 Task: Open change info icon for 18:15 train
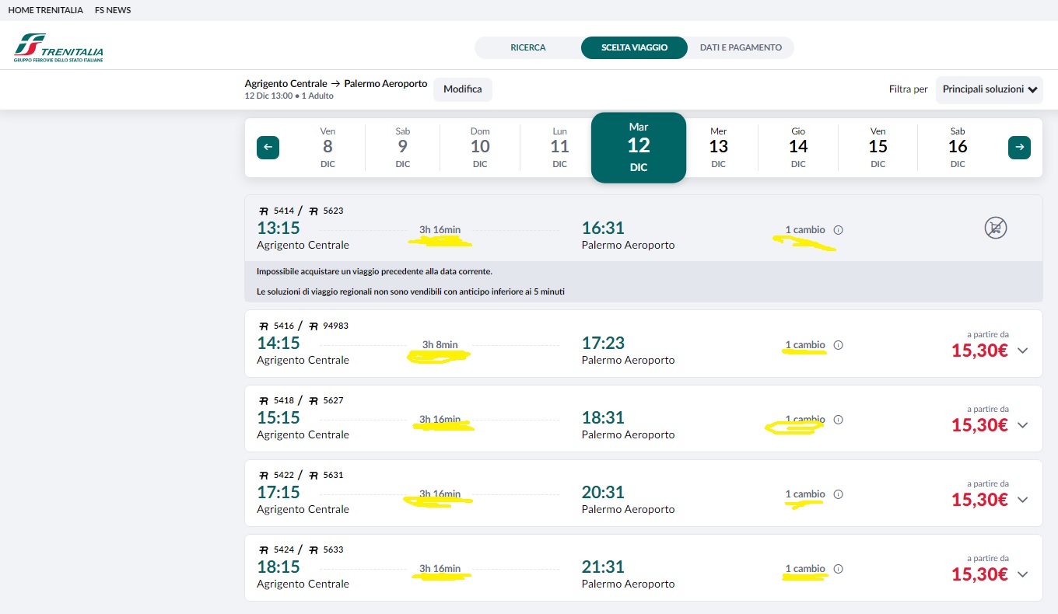tap(838, 569)
